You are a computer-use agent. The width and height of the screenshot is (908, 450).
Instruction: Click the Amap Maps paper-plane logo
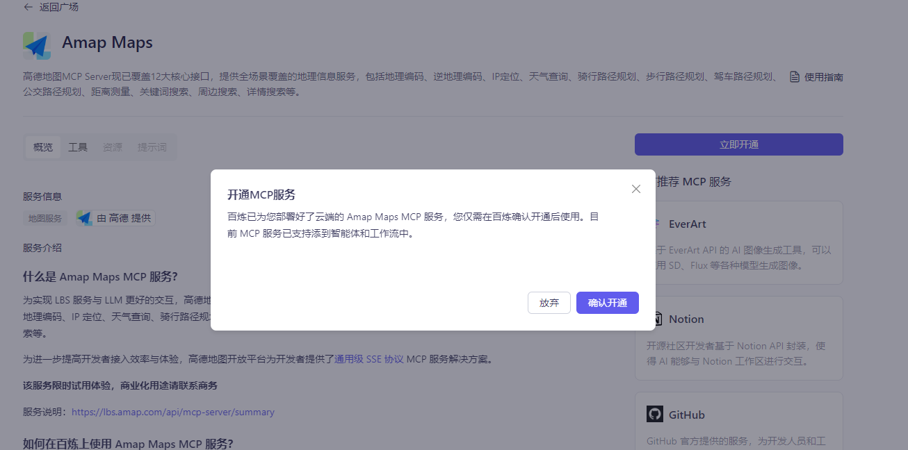(x=37, y=45)
